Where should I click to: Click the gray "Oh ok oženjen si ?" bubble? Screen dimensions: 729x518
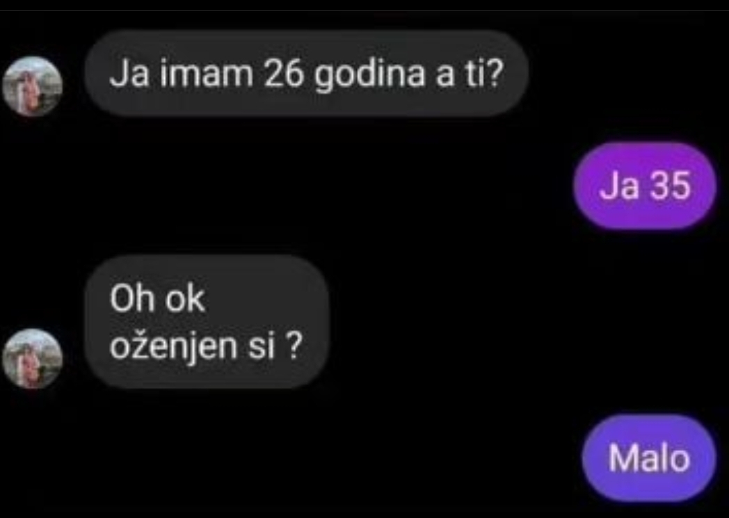point(207,321)
